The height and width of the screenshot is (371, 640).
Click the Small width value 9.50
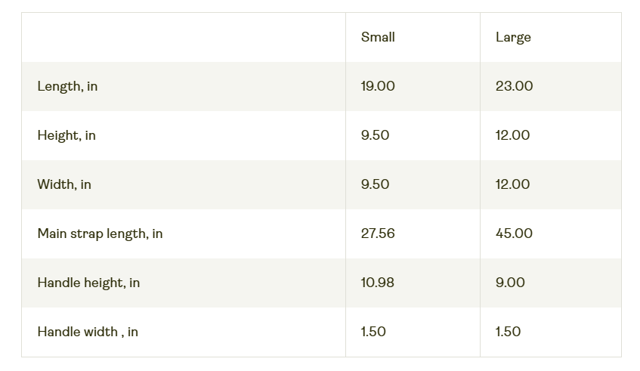point(375,184)
